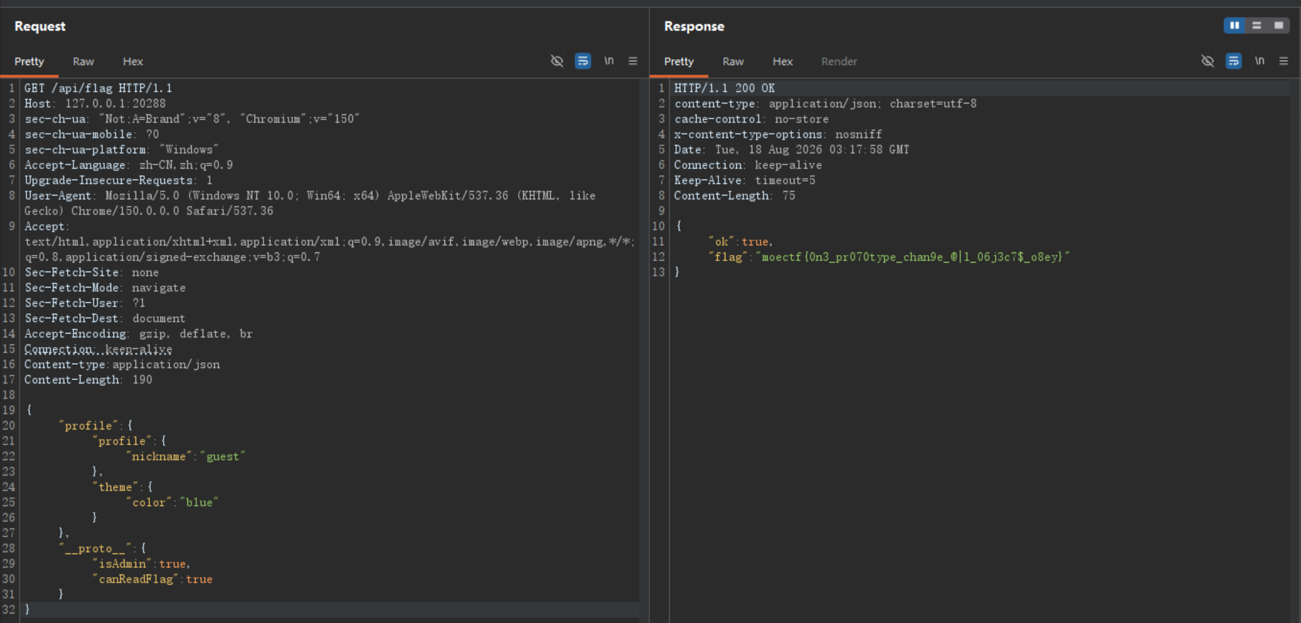The image size is (1301, 623).
Task: Click the Accept-Encoding: gzip, deflate, br header
Action: 138,334
